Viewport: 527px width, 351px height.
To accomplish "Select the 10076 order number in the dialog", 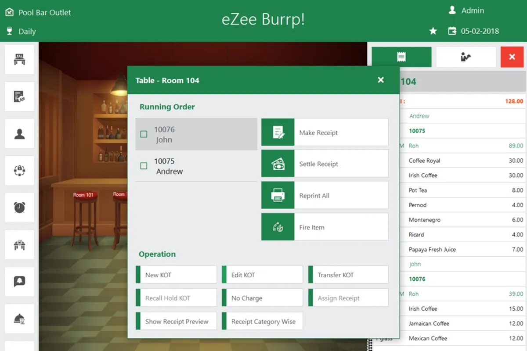I will pos(164,129).
